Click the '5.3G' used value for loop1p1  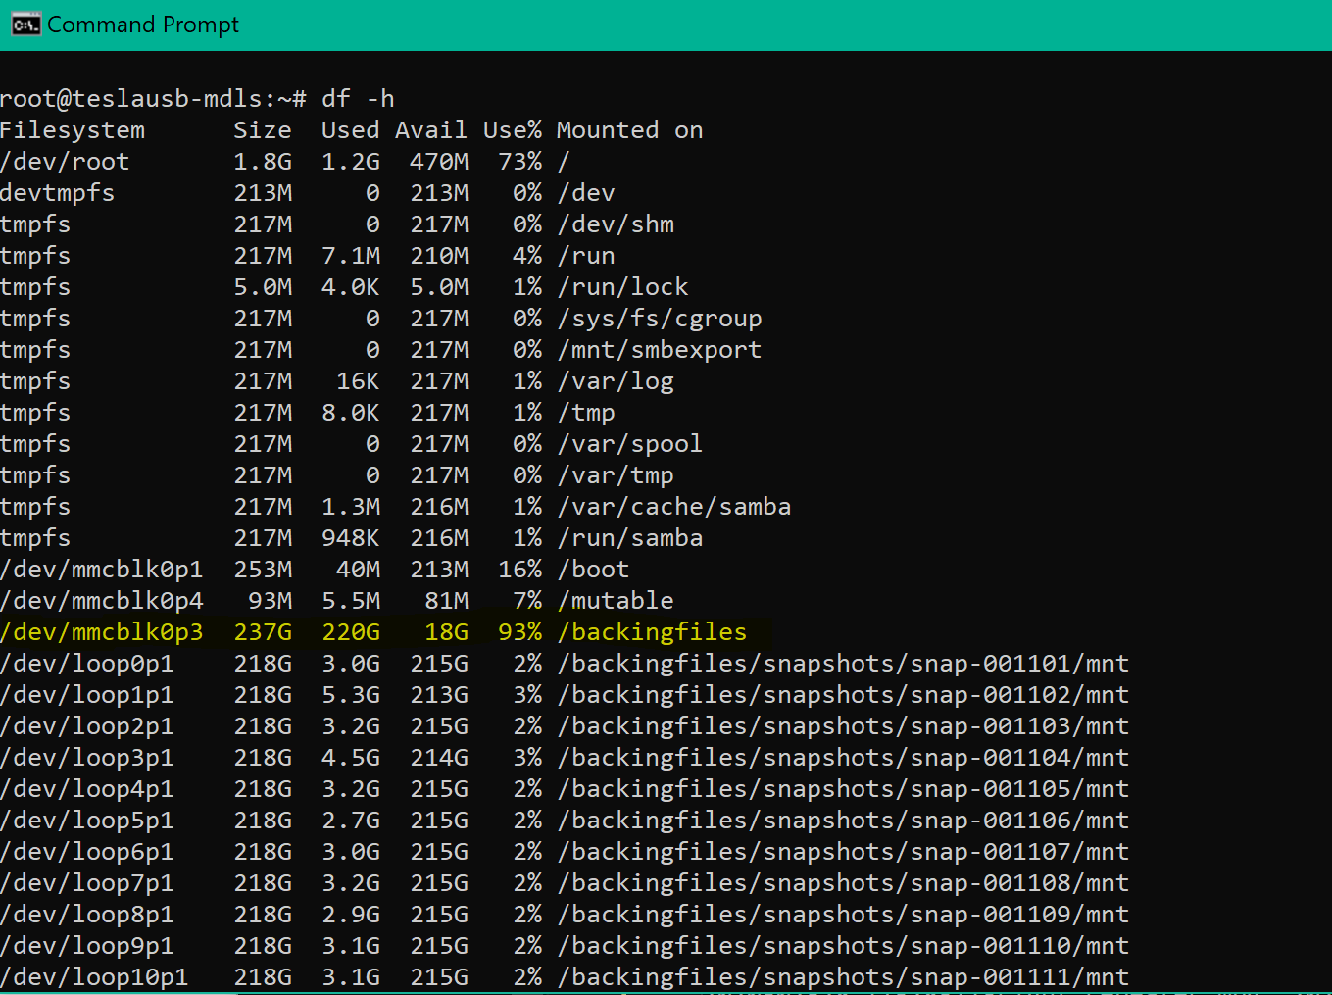(x=351, y=695)
